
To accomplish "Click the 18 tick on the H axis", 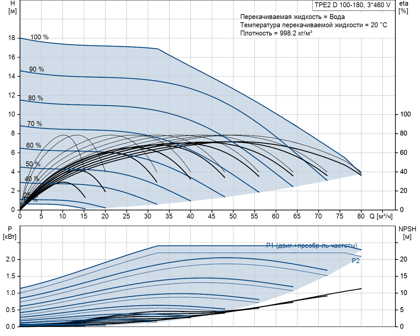I will point(12,38).
